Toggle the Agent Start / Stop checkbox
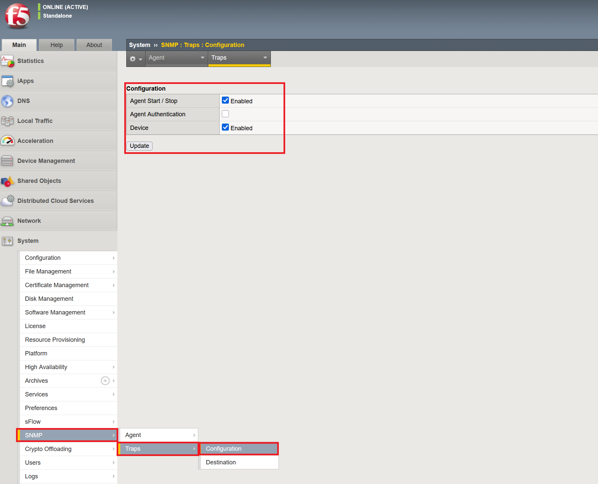The height and width of the screenshot is (484, 598). pos(226,100)
